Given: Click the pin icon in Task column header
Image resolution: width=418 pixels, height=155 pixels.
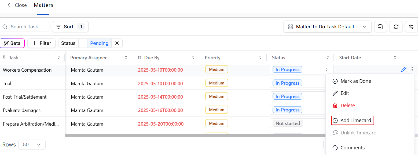Looking at the screenshot, I should tap(4, 57).
